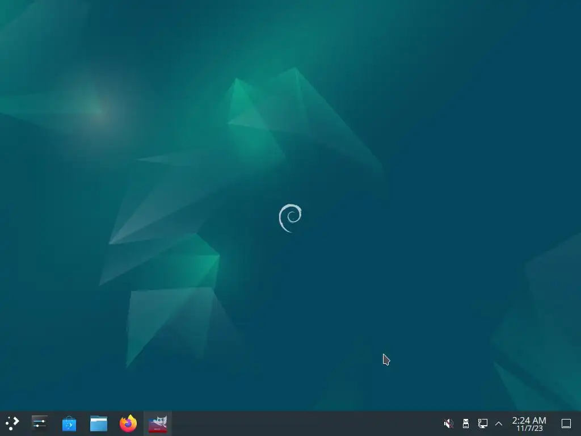Open System Settings from the taskbar
Viewport: 581px width, 436px height.
(39, 423)
